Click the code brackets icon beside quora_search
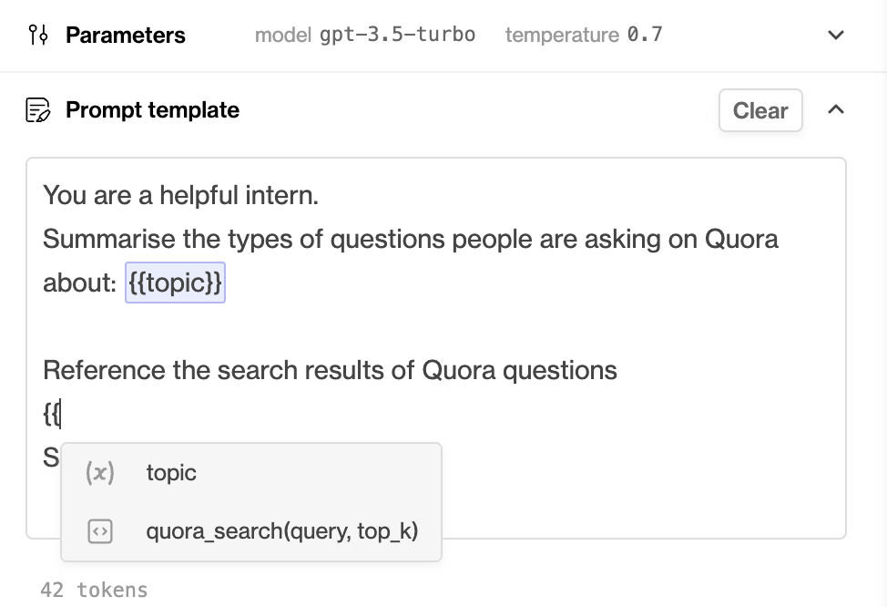Viewport: 887px width, 607px height. (100, 531)
